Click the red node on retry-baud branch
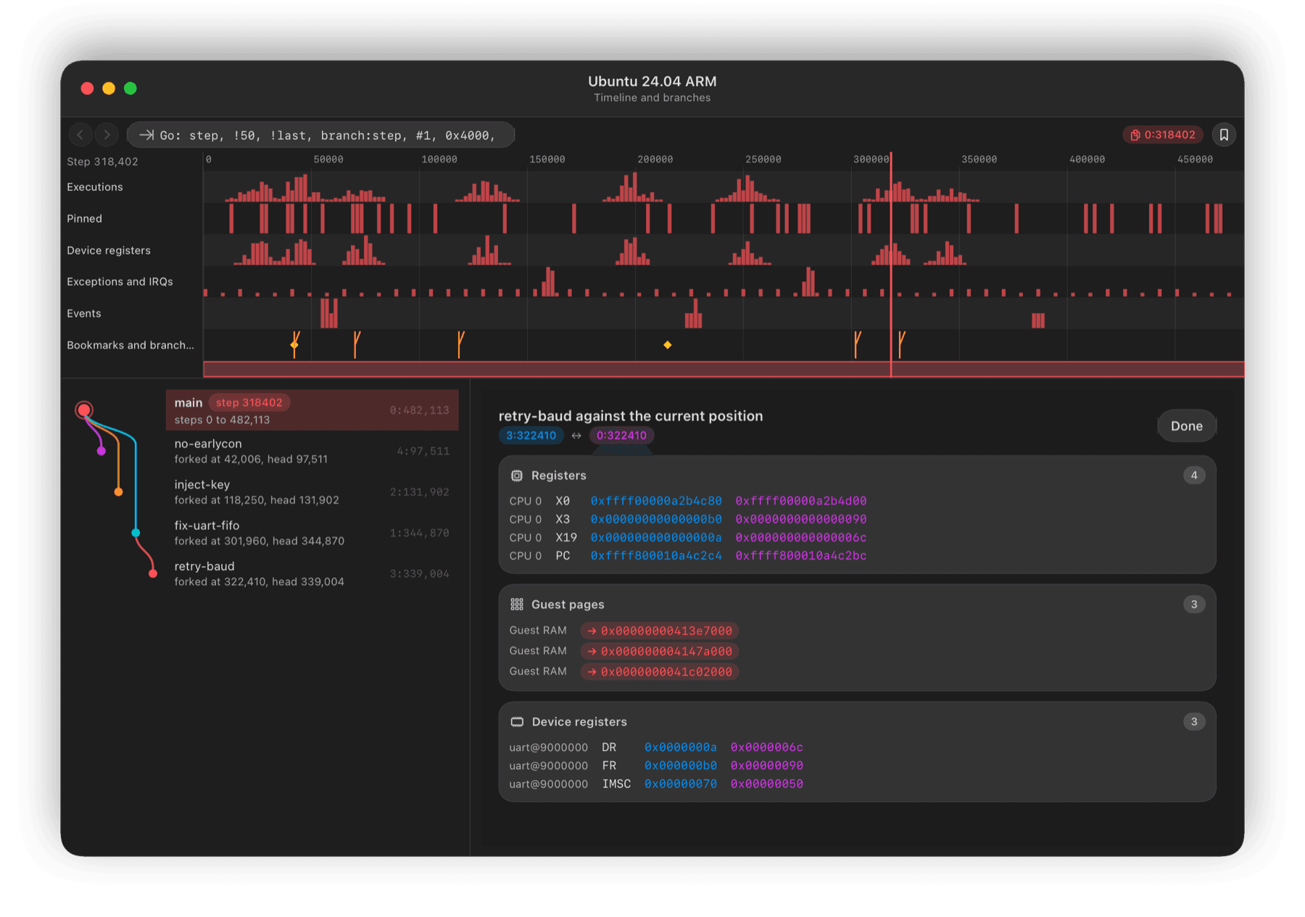This screenshot has width=1305, height=917. tap(153, 573)
